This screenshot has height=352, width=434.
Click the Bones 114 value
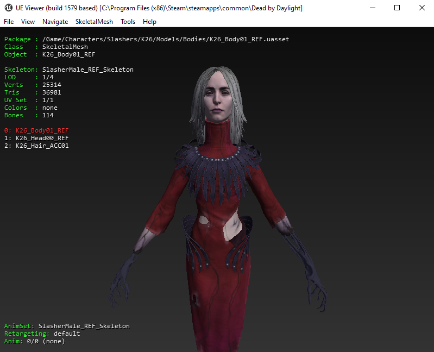point(48,115)
